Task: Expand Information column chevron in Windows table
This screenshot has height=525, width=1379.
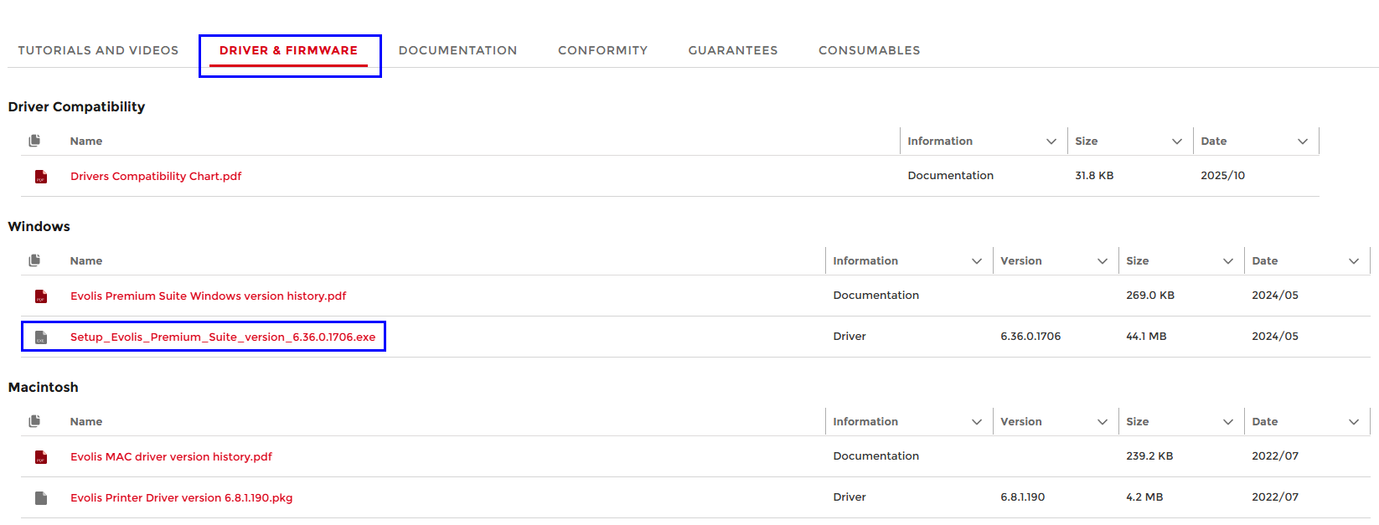Action: tap(977, 261)
